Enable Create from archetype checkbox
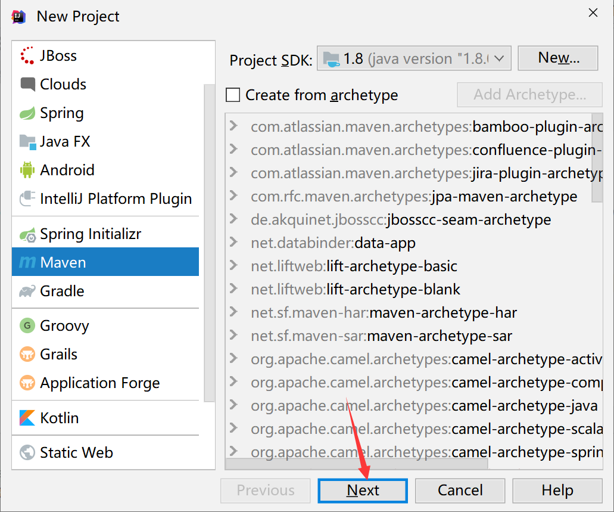Screen dimensions: 614x512 pyautogui.click(x=233, y=95)
